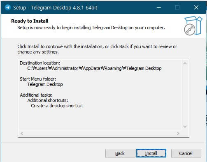Close the setup window
Screen dimensions: 207x162
pyautogui.click(x=196, y=7)
